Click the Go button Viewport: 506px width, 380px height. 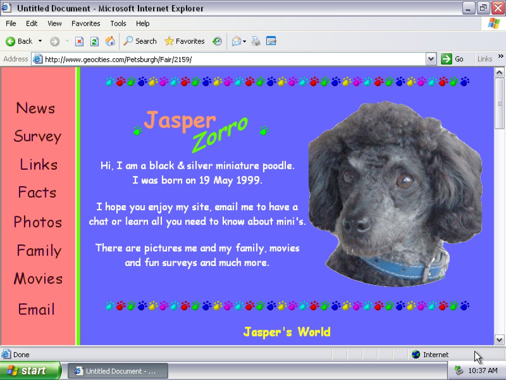click(452, 59)
